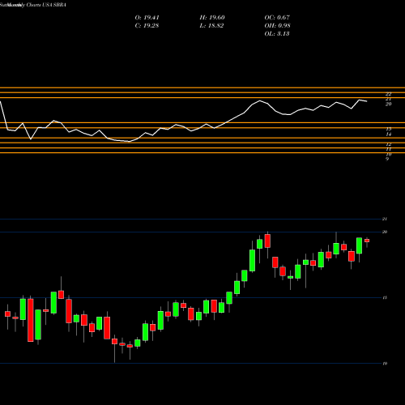Image resolution: width=405 pixels, height=405 pixels.
Task: Click the last small red candlestick on the right
Action: 367,241
